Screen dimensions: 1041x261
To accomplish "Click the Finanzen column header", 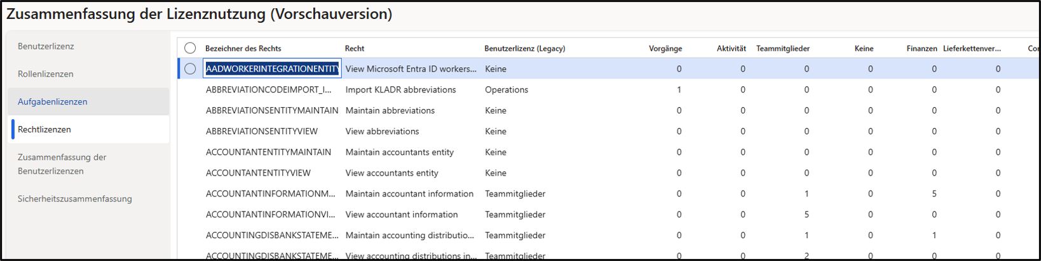I will pos(922,48).
